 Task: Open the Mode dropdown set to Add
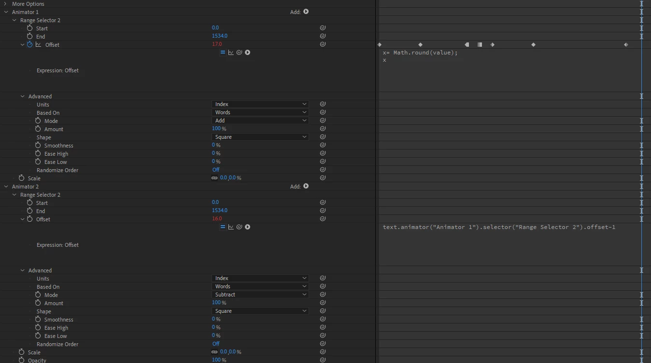click(260, 121)
